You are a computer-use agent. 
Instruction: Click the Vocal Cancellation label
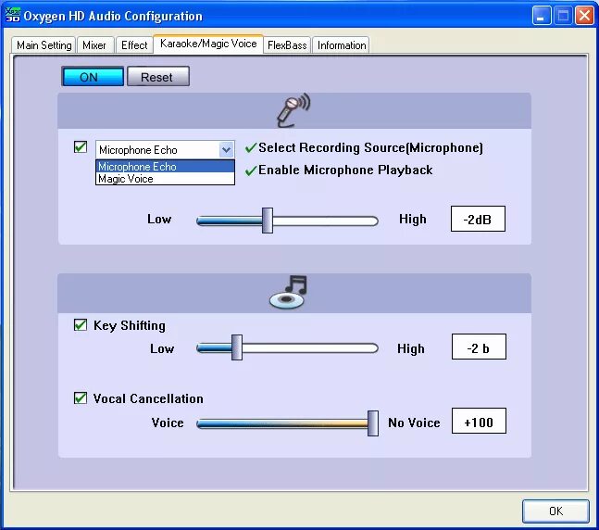coord(148,398)
